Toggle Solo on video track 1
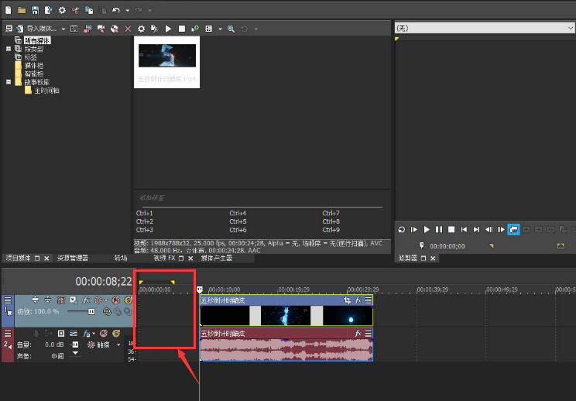Image resolution: width=576 pixels, height=401 pixels. tap(129, 300)
